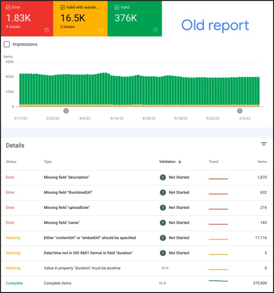Enable the Impressions checkbox
274x293 pixels.
(x=7, y=44)
